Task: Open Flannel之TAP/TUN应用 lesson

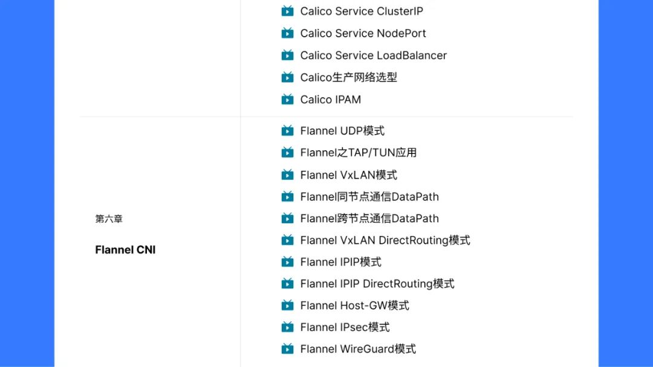Action: click(x=358, y=153)
